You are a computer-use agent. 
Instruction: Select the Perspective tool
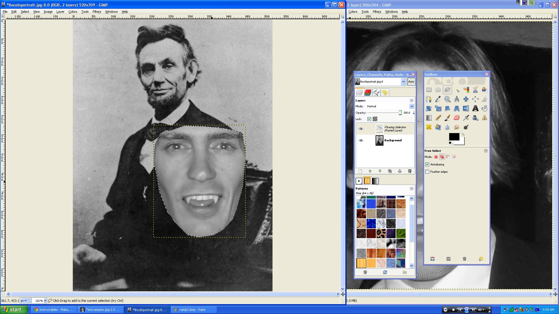[457, 108]
